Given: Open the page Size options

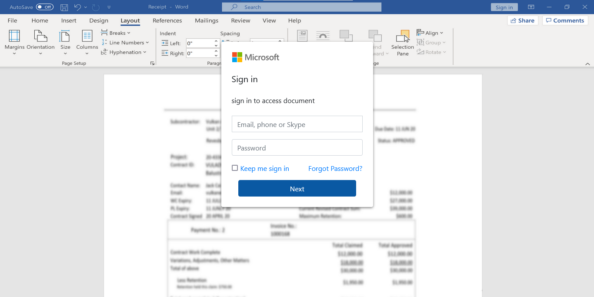Looking at the screenshot, I should pos(65,43).
